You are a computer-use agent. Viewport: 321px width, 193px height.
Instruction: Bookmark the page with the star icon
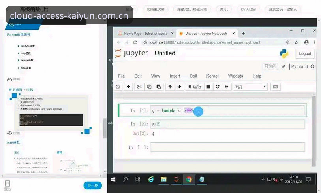click(x=296, y=42)
